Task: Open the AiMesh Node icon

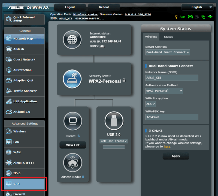Action: coord(73,163)
